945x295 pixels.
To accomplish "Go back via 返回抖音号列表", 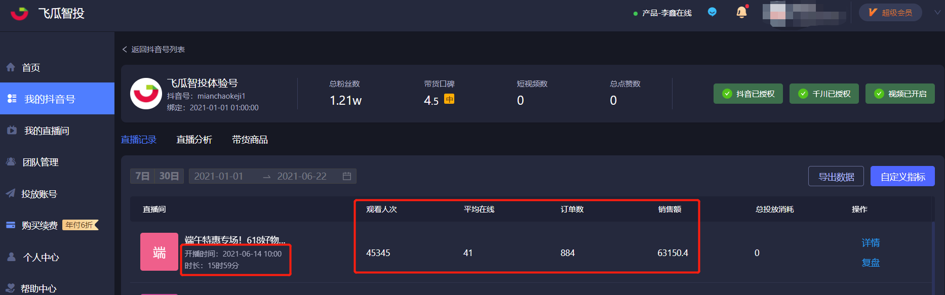I will click(153, 49).
